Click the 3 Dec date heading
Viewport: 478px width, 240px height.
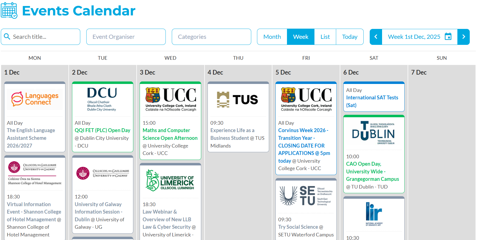(148, 72)
